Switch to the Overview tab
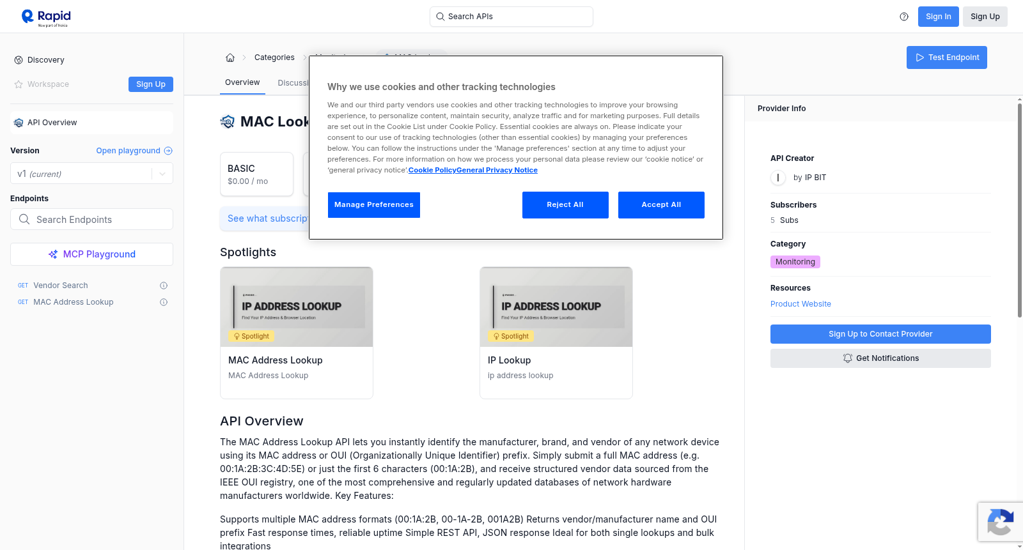This screenshot has width=1023, height=550. tap(242, 82)
